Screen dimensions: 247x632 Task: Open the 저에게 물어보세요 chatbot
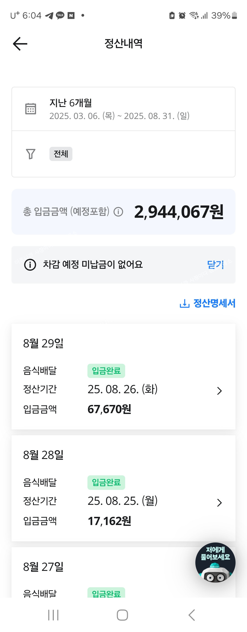pos(215,562)
